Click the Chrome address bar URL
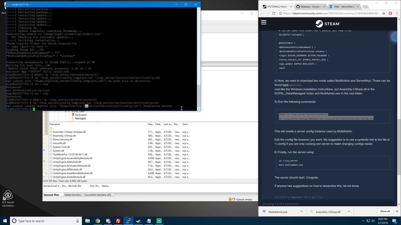This screenshot has width=401, height=225. point(331,13)
